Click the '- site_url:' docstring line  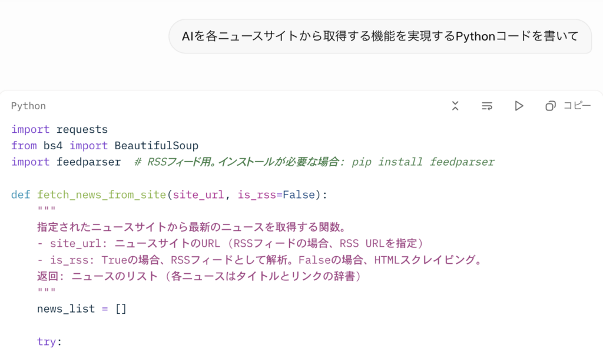tap(230, 243)
